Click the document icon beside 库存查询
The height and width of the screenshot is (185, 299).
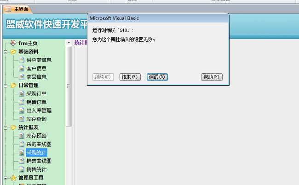pos(22,119)
